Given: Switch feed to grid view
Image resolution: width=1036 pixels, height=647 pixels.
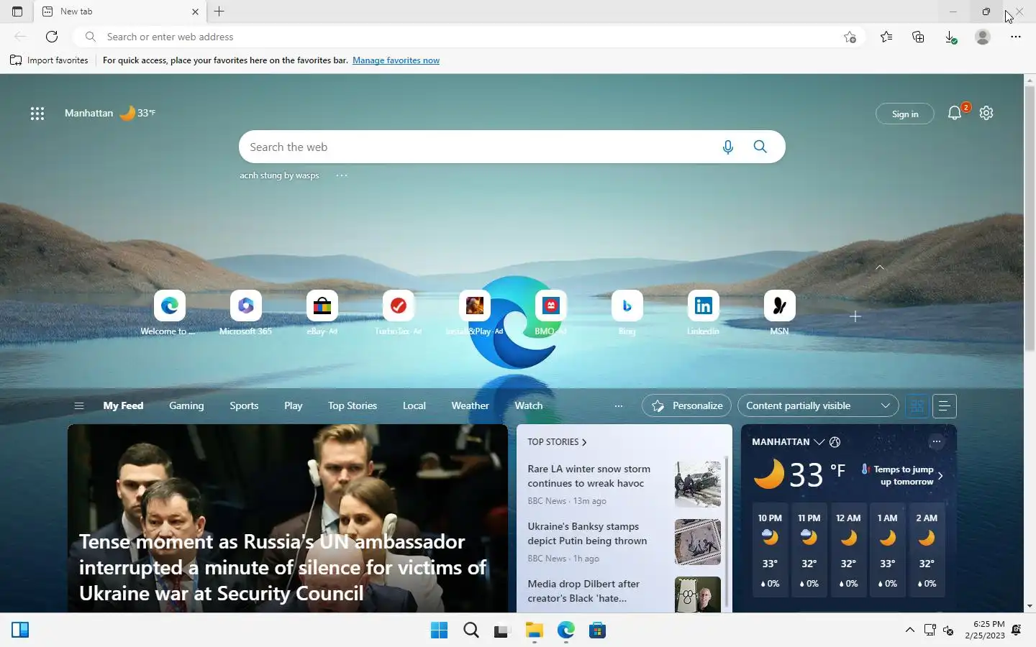Looking at the screenshot, I should point(917,406).
